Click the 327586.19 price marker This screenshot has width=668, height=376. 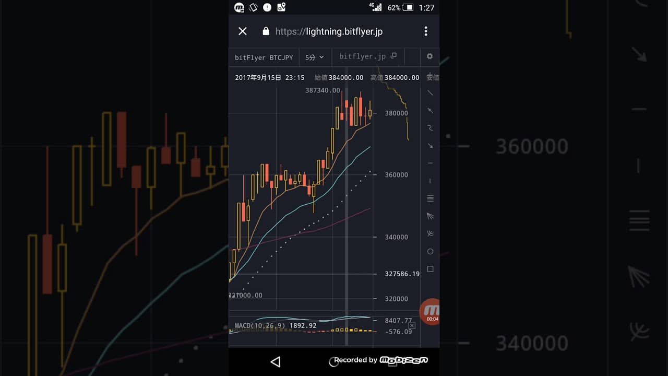pyautogui.click(x=402, y=274)
